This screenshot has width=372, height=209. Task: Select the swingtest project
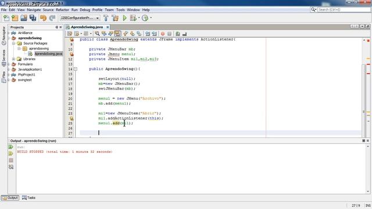click(x=24, y=80)
